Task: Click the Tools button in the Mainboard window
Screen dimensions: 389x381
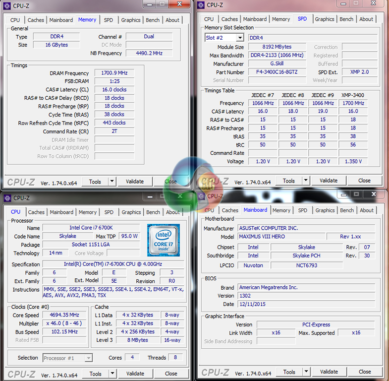Action: click(x=289, y=372)
